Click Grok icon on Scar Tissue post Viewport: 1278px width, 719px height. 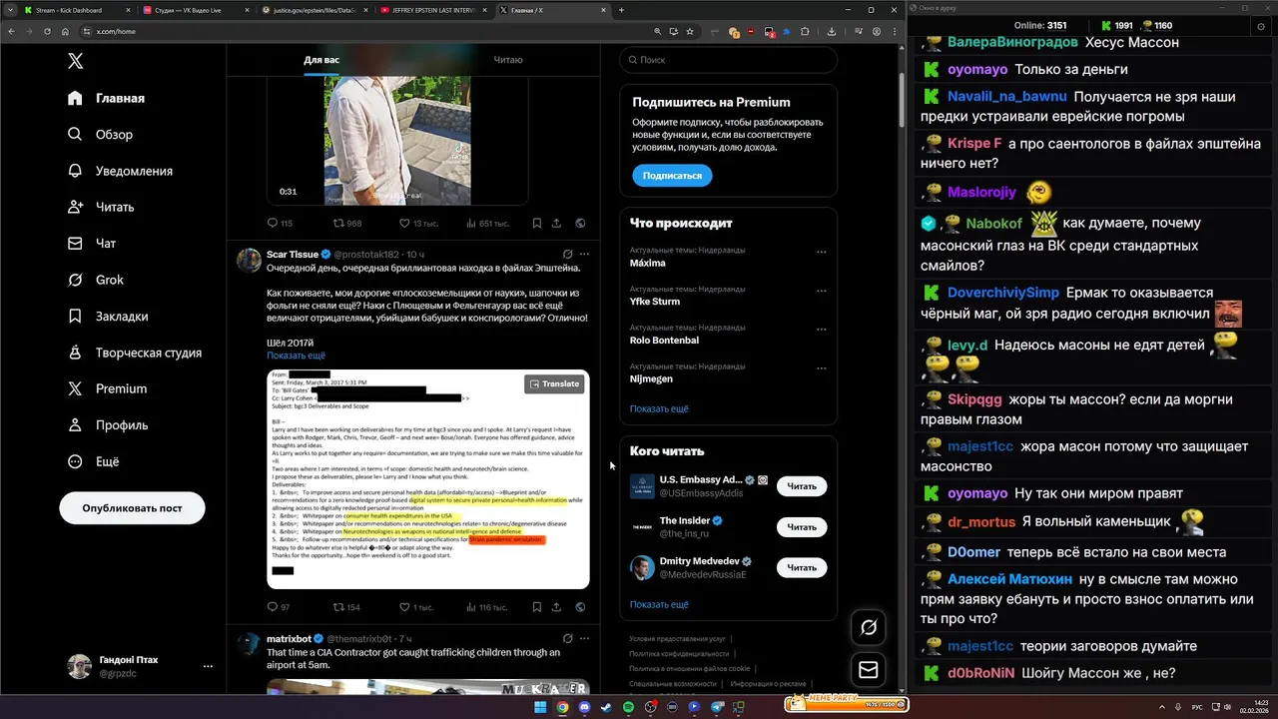click(567, 255)
